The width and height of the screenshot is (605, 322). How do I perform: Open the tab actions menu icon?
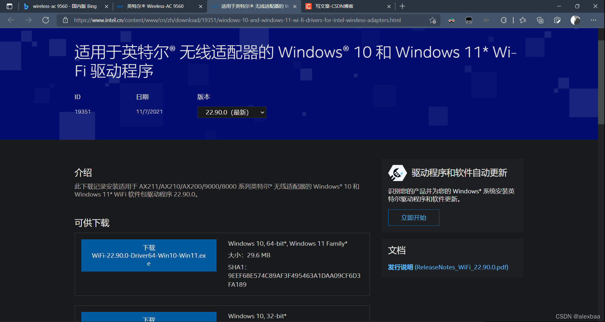(9, 6)
